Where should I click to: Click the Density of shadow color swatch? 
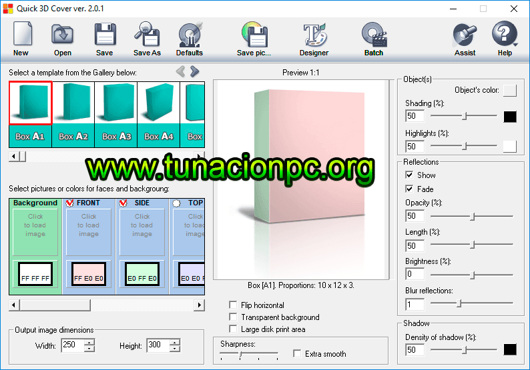click(510, 349)
